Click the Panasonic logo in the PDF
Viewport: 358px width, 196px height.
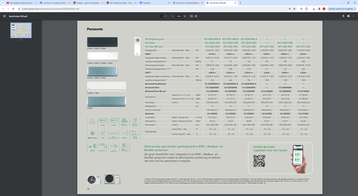[x=95, y=29]
